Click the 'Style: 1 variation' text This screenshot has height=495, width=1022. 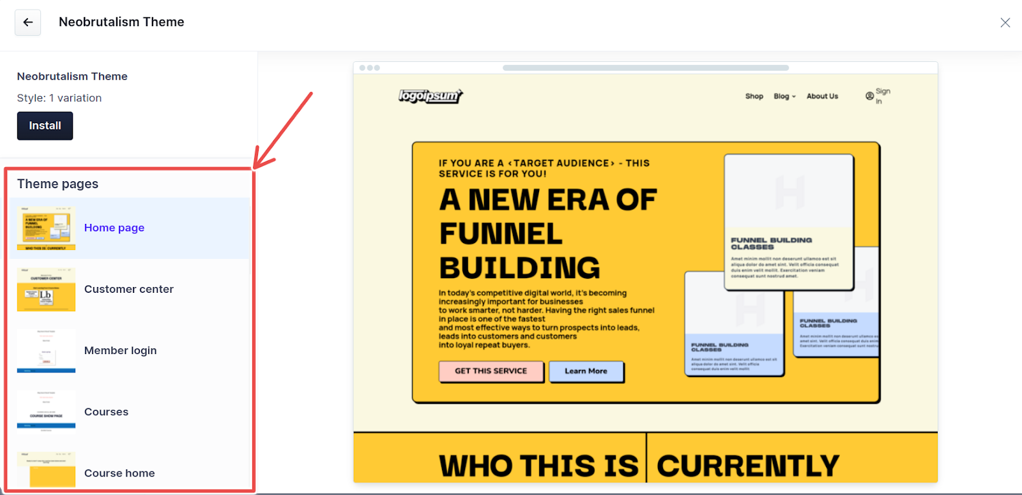click(x=59, y=98)
